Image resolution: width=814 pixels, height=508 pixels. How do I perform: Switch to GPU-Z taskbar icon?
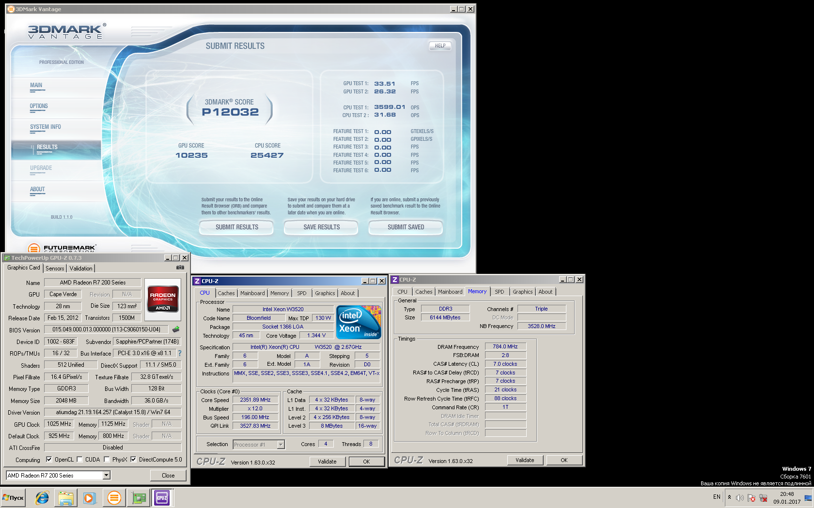pyautogui.click(x=139, y=497)
